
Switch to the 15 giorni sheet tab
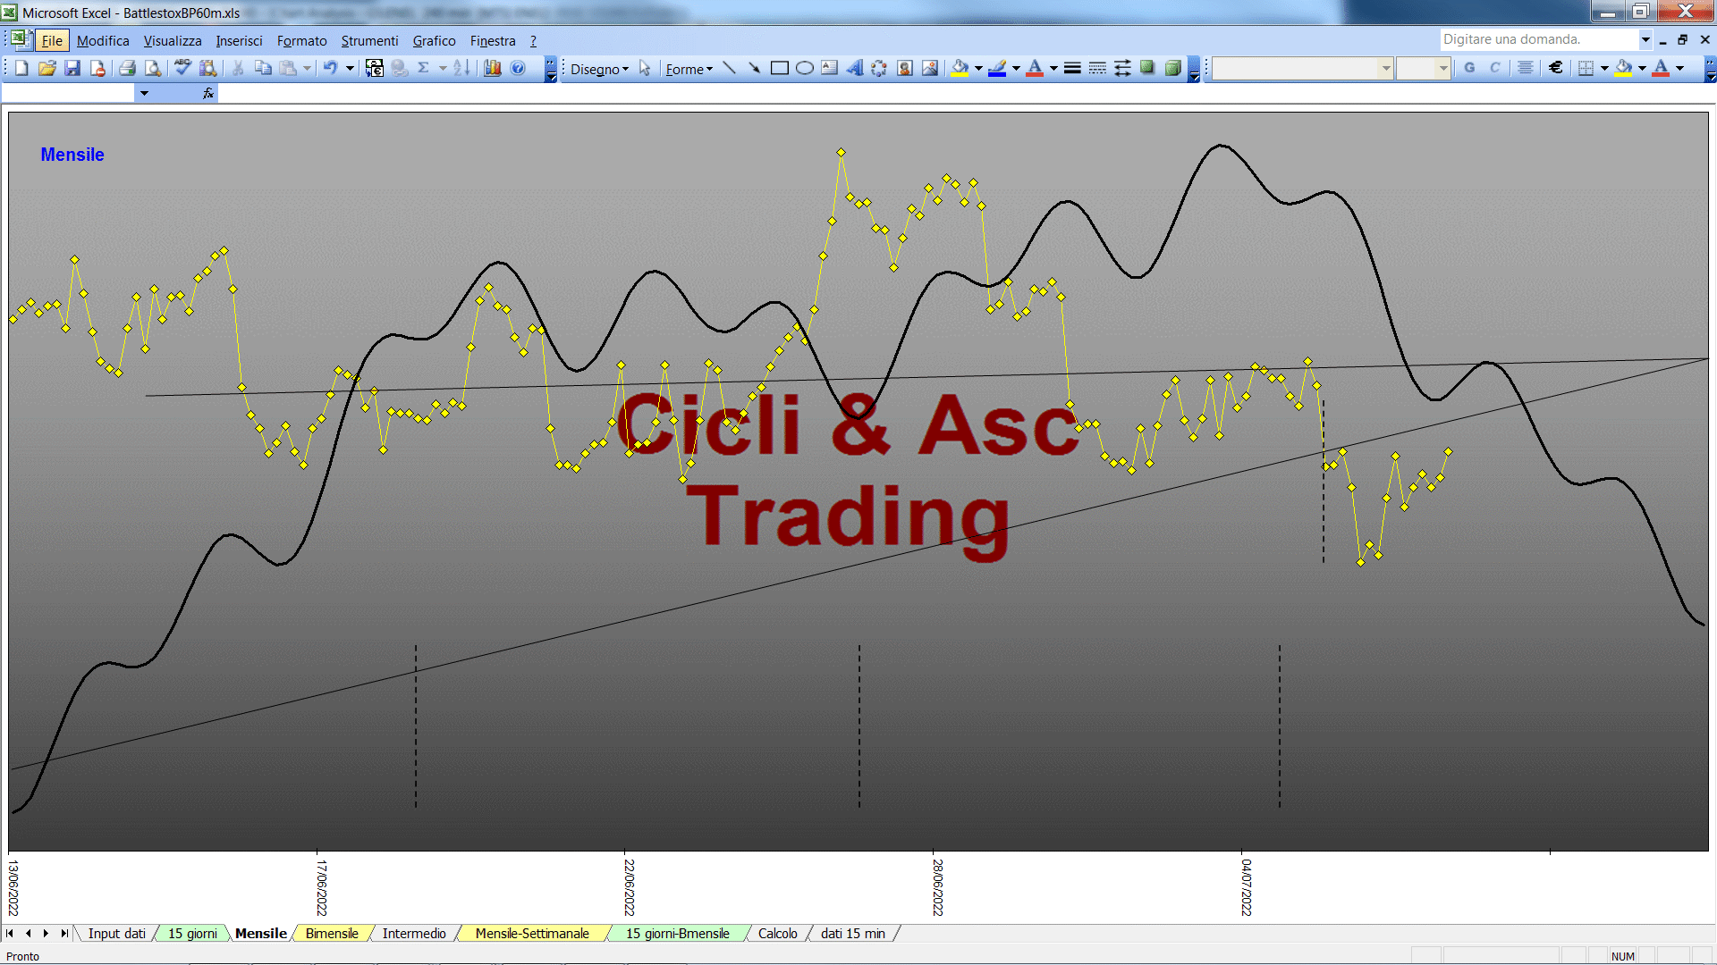[x=192, y=933]
